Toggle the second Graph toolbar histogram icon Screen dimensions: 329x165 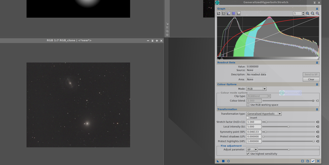click(x=224, y=13)
